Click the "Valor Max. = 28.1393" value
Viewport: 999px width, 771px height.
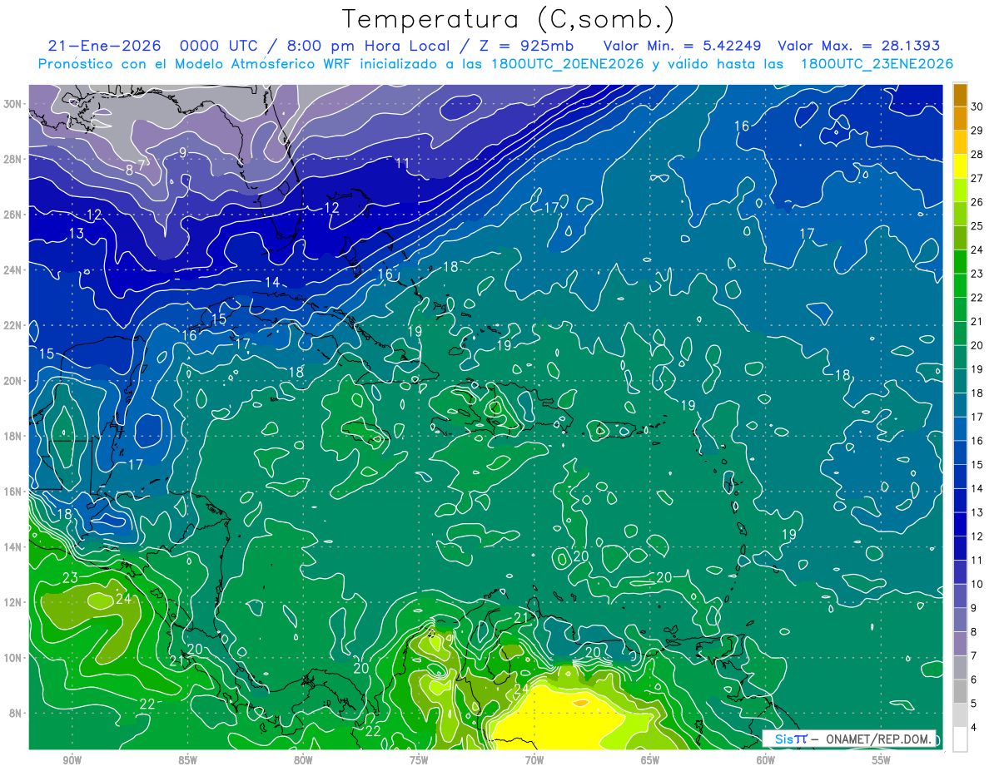(x=858, y=46)
